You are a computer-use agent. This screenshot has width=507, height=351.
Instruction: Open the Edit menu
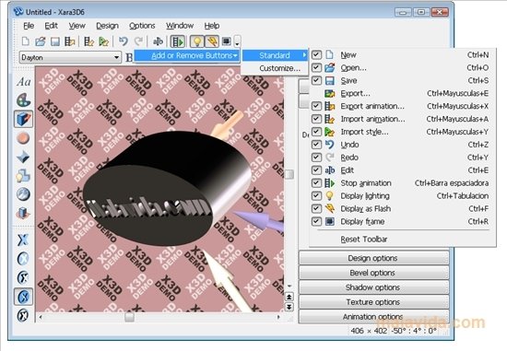[x=51, y=26]
